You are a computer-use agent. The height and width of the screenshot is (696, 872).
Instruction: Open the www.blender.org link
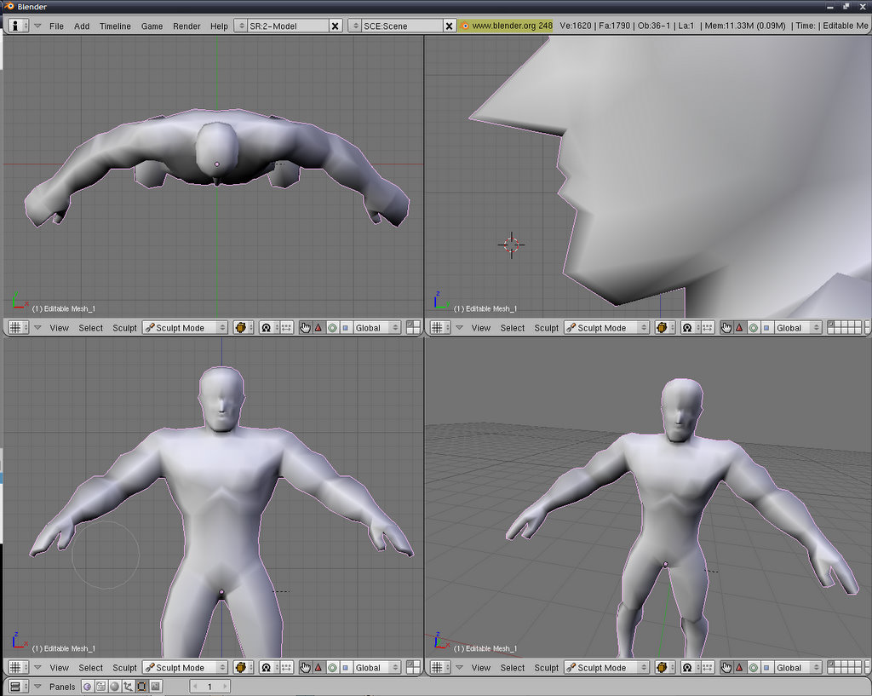point(506,26)
